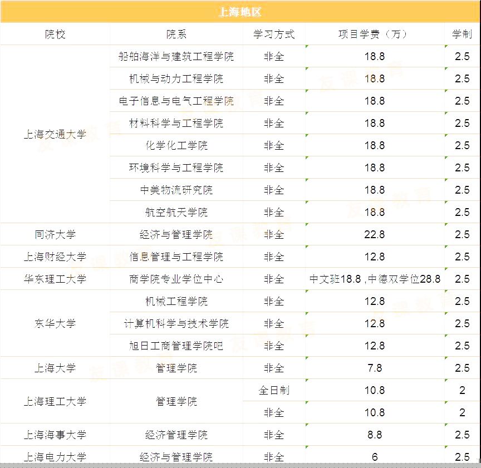Select the 信息管理与工程学院 cell
The width and height of the screenshot is (481, 468).
[176, 257]
